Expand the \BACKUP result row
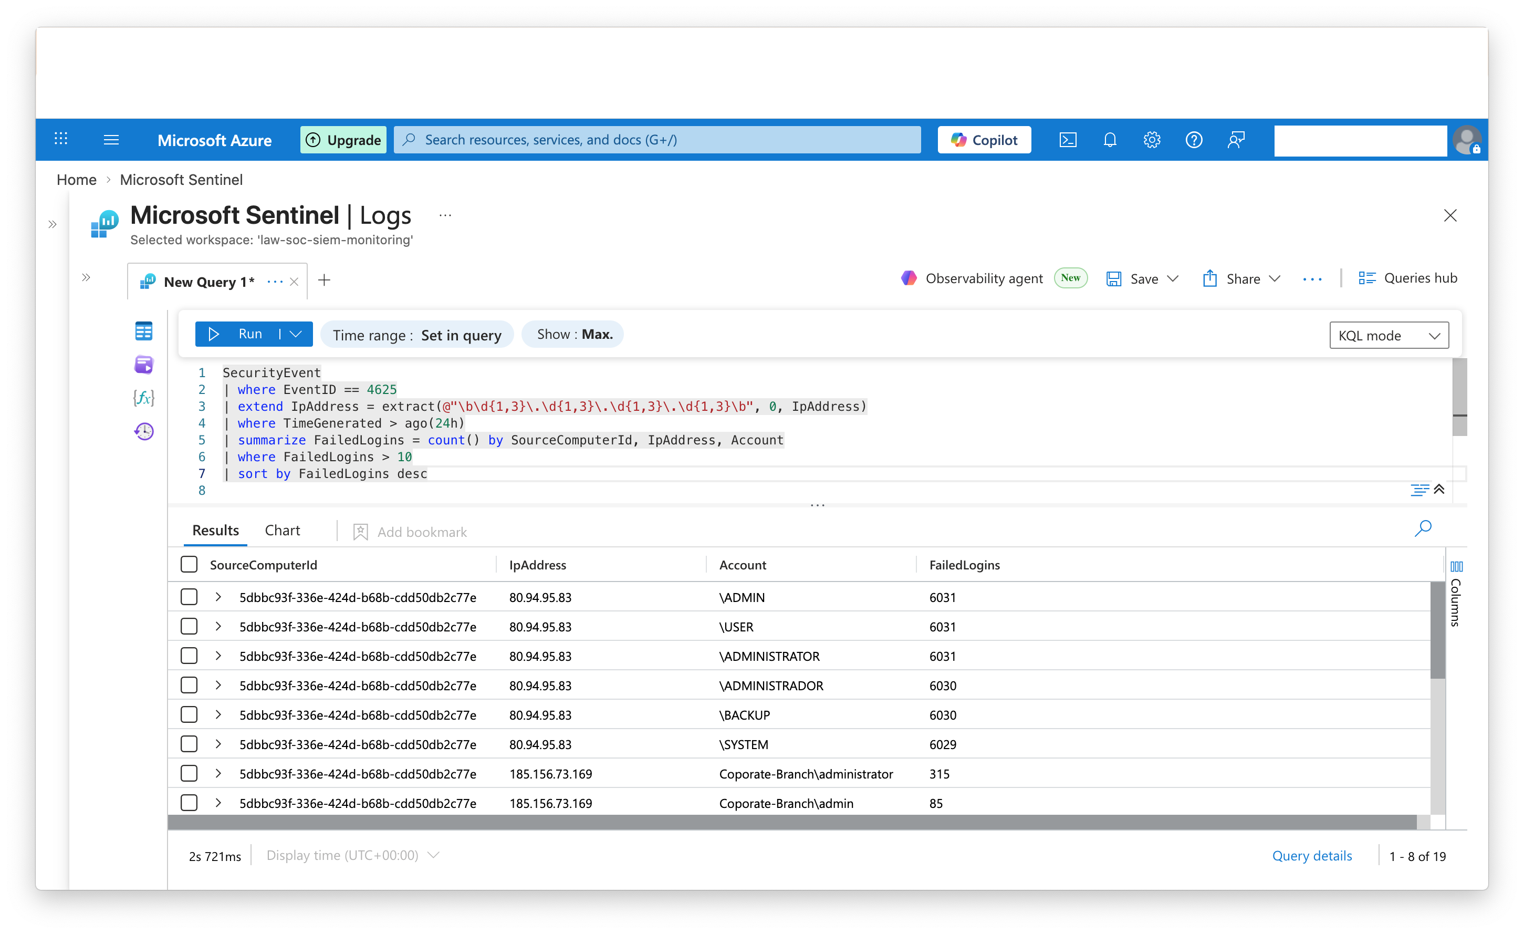This screenshot has height=934, width=1524. [x=218, y=714]
